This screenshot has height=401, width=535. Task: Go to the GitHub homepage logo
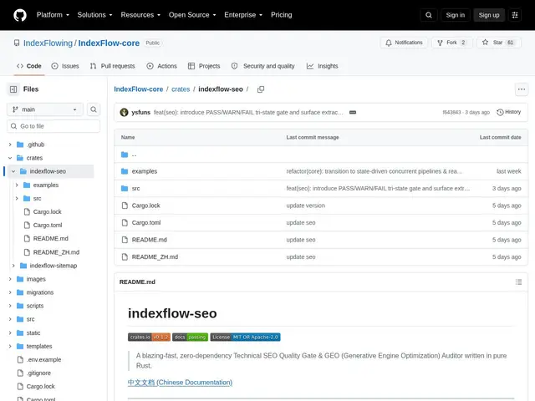20,15
